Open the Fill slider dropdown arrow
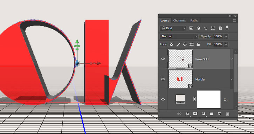The image size is (254, 134). (x=226, y=44)
